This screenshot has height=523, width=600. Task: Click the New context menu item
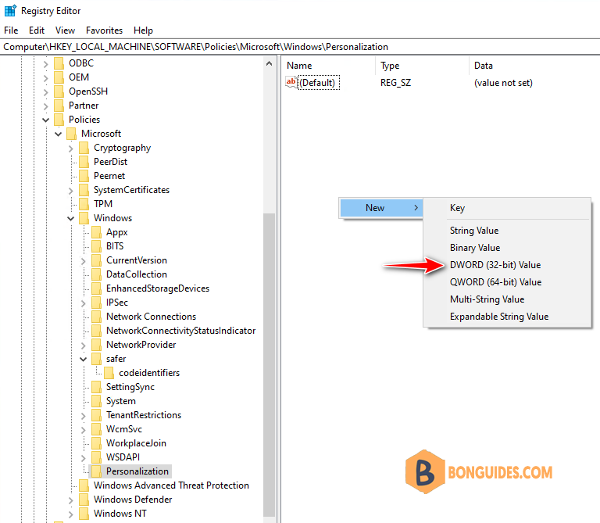(381, 208)
